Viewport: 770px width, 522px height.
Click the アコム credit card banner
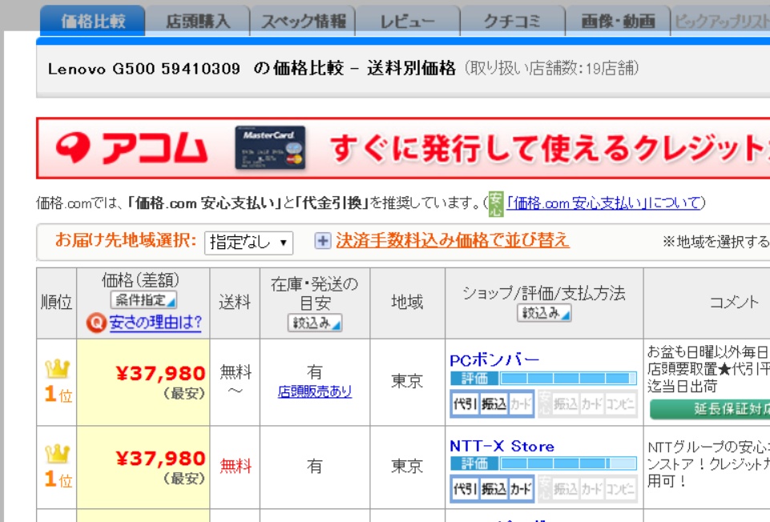tap(403, 148)
